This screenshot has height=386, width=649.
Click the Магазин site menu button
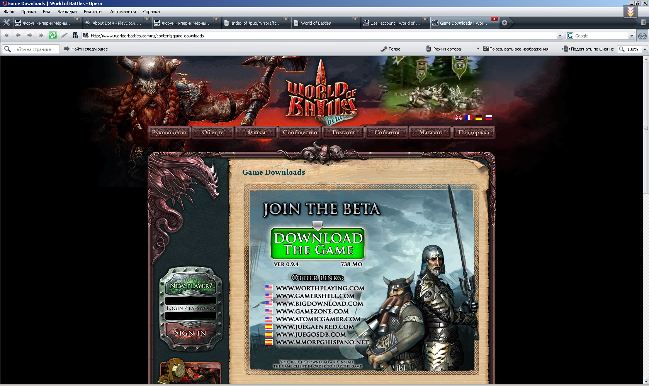pyautogui.click(x=430, y=132)
